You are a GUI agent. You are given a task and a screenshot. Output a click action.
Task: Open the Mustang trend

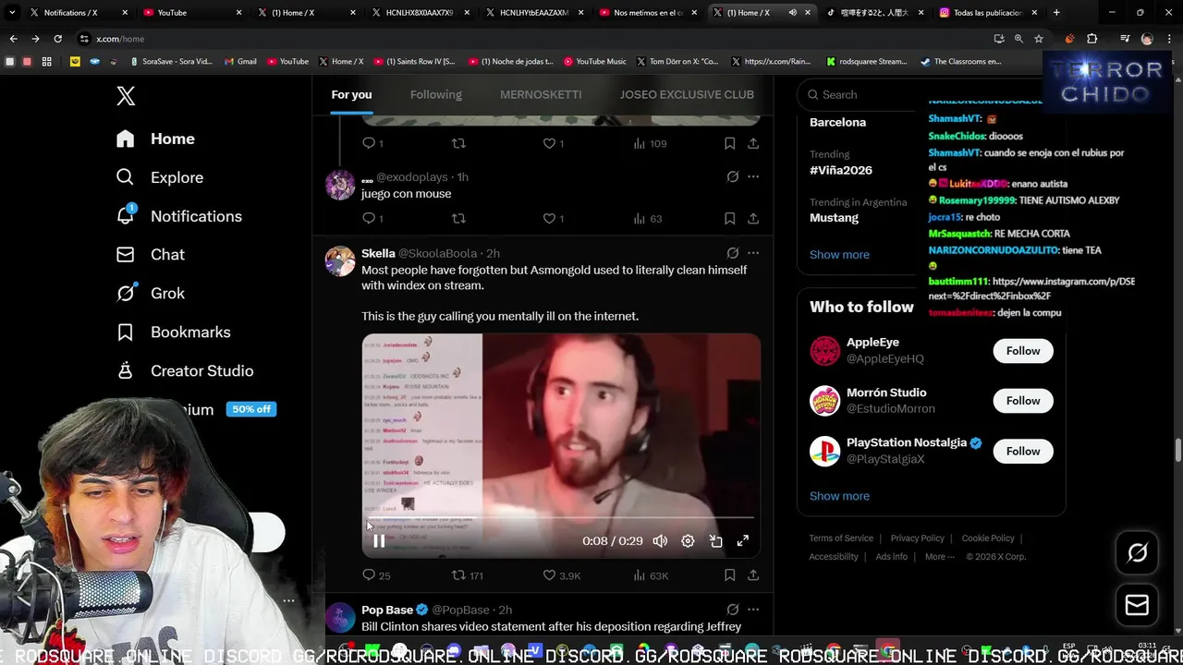tap(834, 218)
